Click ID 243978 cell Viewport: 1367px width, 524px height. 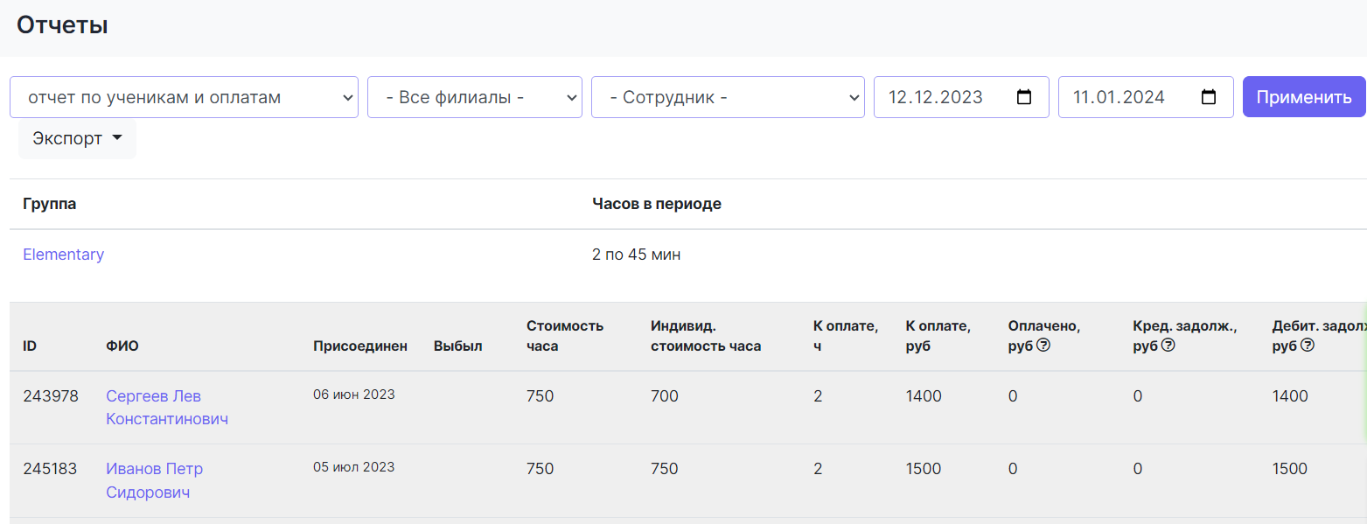click(51, 396)
